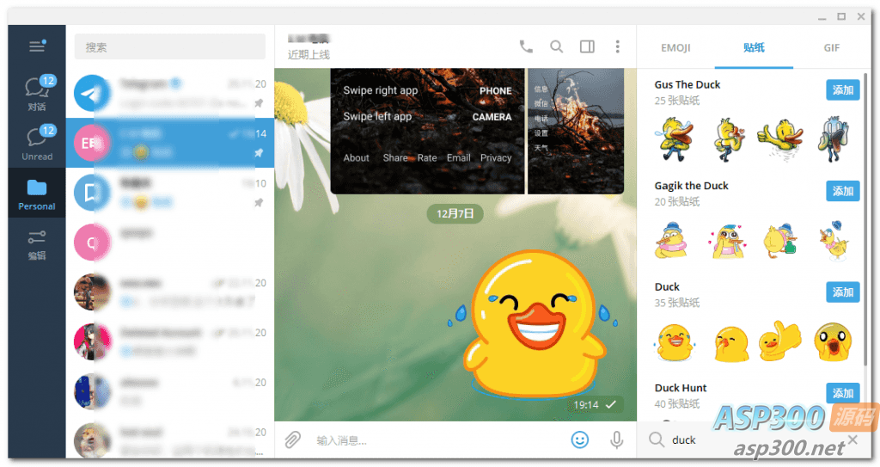Open the emoji smiley picker icon
This screenshot has width=880, height=467.
pos(580,439)
